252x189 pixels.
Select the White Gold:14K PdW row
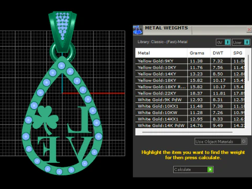(190, 125)
